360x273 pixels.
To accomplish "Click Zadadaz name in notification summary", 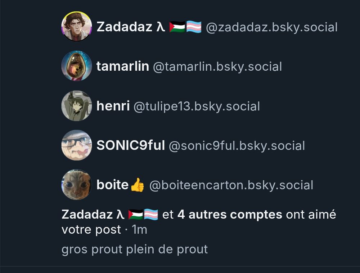I will (93, 215).
